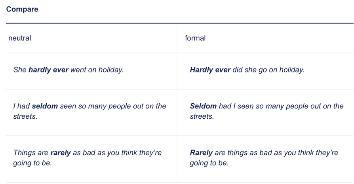Click "going to be." in the formal column
Image resolution: width=354 pixels, height=184 pixels.
coord(209,163)
